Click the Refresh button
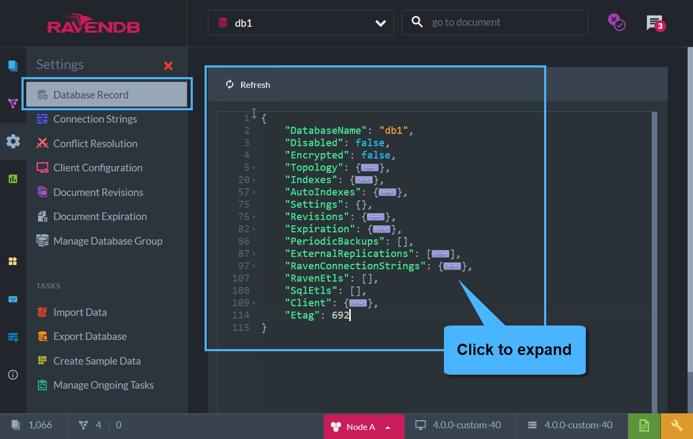 pos(248,84)
